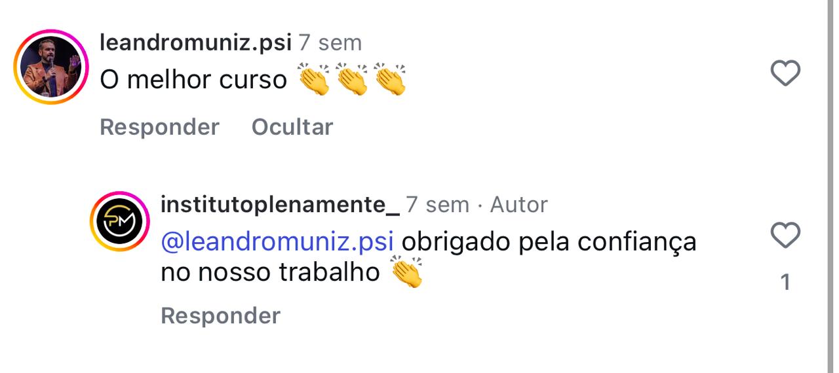This screenshot has height=373, width=839.
Task: Like the "O melhor curso" comment
Action: tap(785, 73)
